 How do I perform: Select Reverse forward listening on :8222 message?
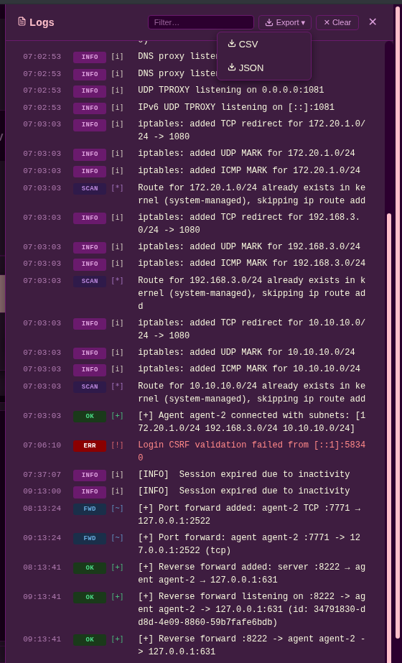[251, 609]
